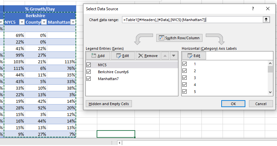
Task: Close the Select Data Source dialog
Action: (x=268, y=9)
